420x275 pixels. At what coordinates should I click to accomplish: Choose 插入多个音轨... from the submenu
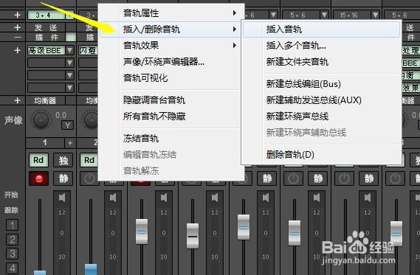[x=321, y=46]
